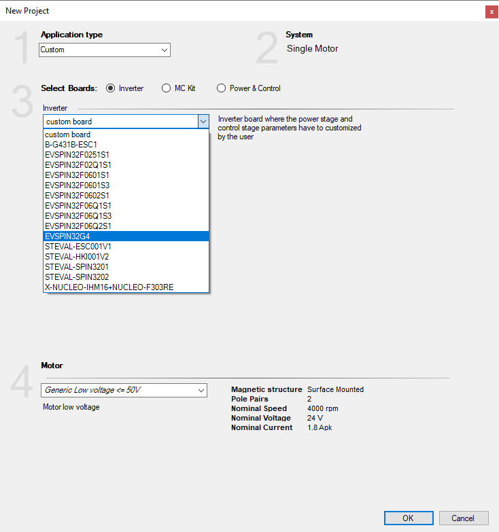Choose STEVAL-SPIN3201 from the board list
499x532 pixels.
tap(126, 266)
